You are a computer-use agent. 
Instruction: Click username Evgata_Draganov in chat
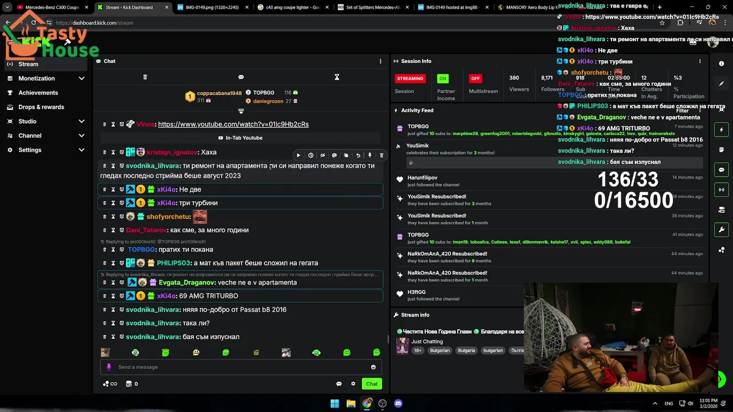(187, 283)
